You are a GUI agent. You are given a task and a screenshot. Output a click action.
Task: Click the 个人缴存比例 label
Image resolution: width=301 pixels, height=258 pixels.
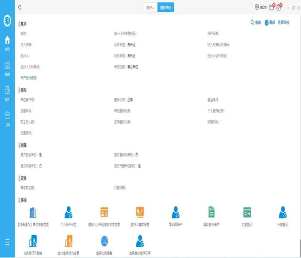click(216, 111)
